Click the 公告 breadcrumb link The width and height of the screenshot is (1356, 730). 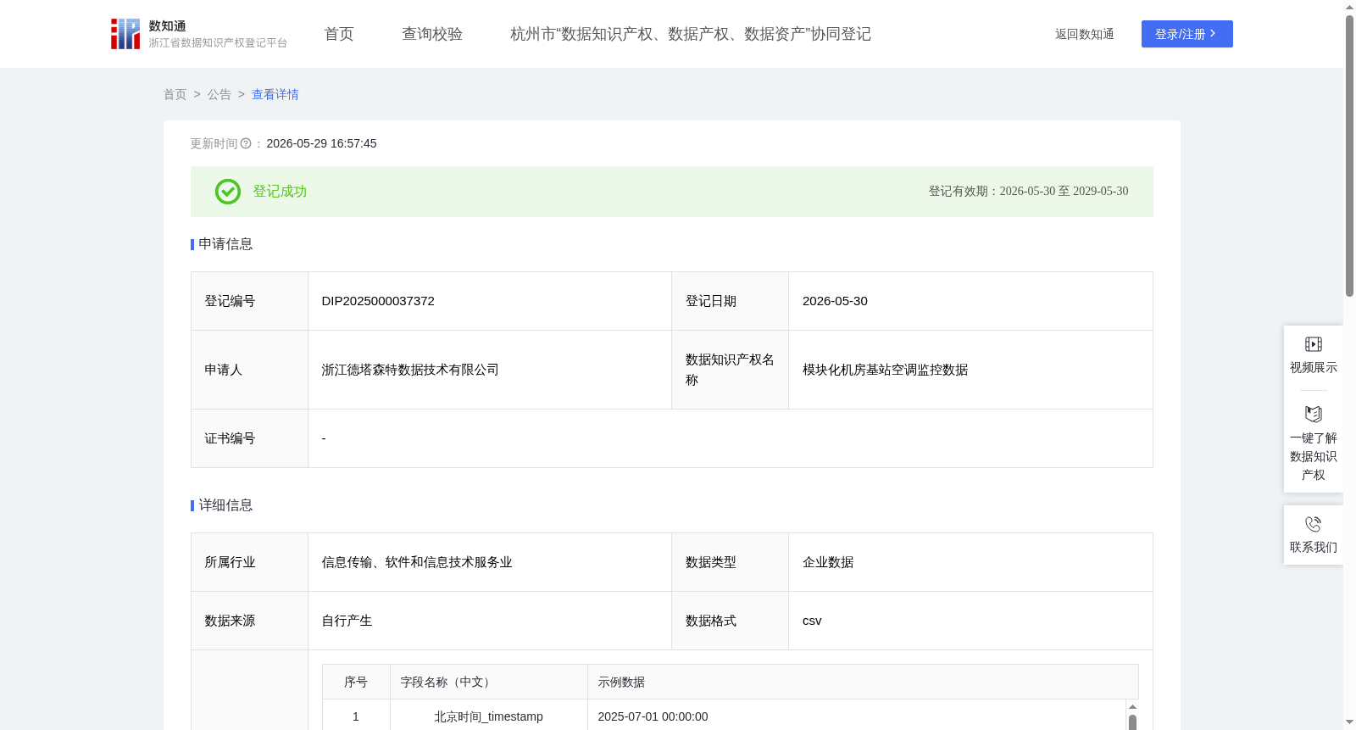[220, 94]
